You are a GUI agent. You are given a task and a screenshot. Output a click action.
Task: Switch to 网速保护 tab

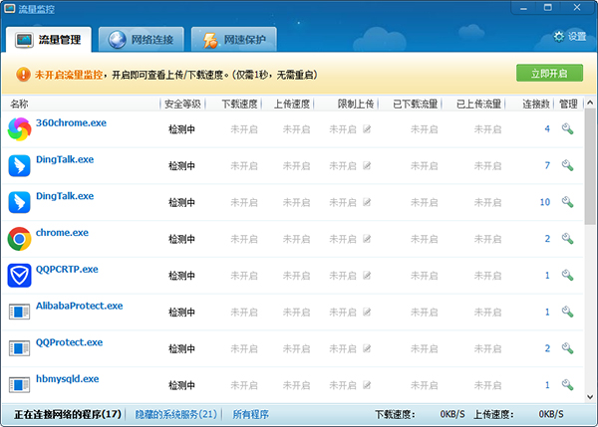[x=234, y=39]
